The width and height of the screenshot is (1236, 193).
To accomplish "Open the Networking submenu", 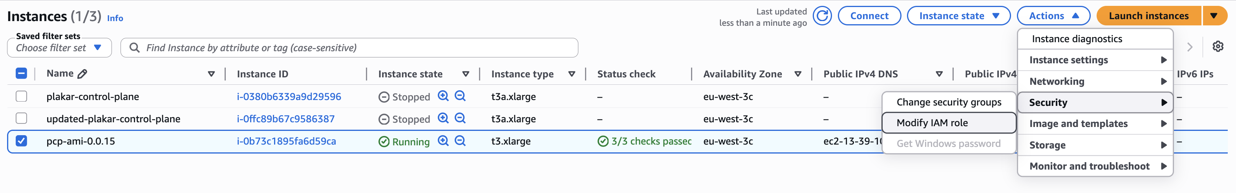I will 1095,81.
